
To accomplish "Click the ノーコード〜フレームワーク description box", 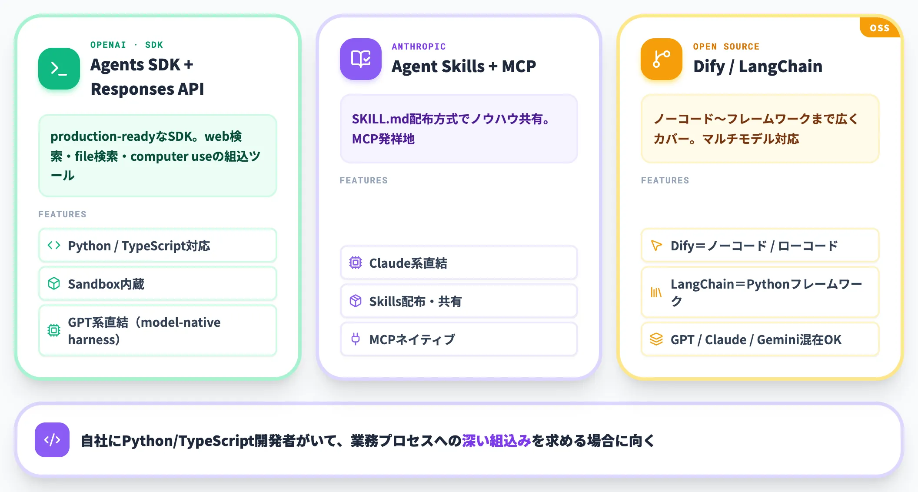I will pos(760,129).
